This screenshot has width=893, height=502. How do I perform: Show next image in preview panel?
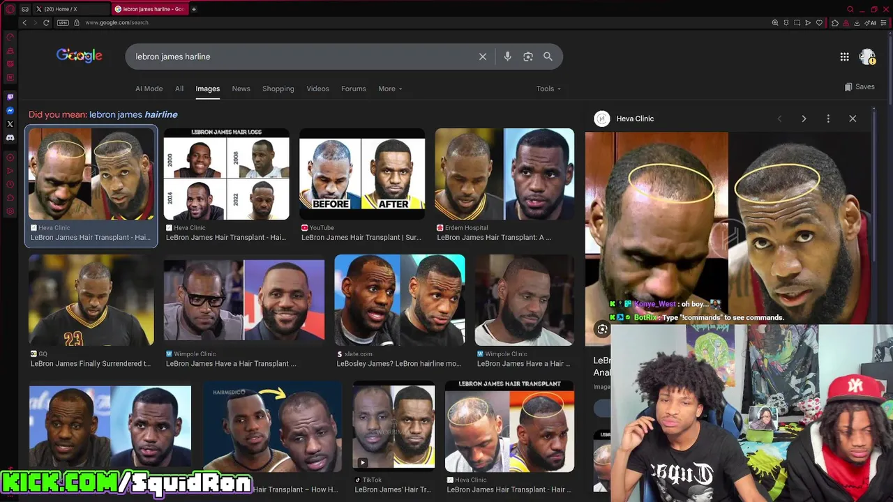(x=804, y=119)
